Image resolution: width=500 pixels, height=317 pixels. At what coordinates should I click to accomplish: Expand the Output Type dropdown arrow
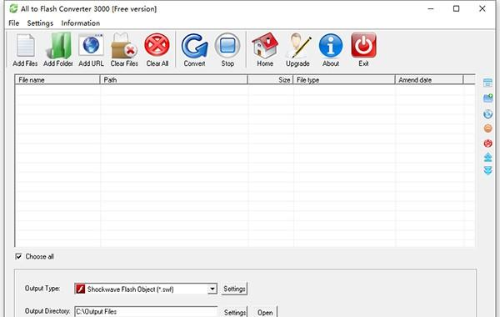point(212,289)
